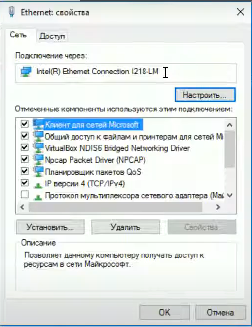Image resolution: width=252 pixels, height=327 pixels.
Task: Enable the Протокол мультиплексора сетевого адаптера checkbox
Action: click(25, 195)
